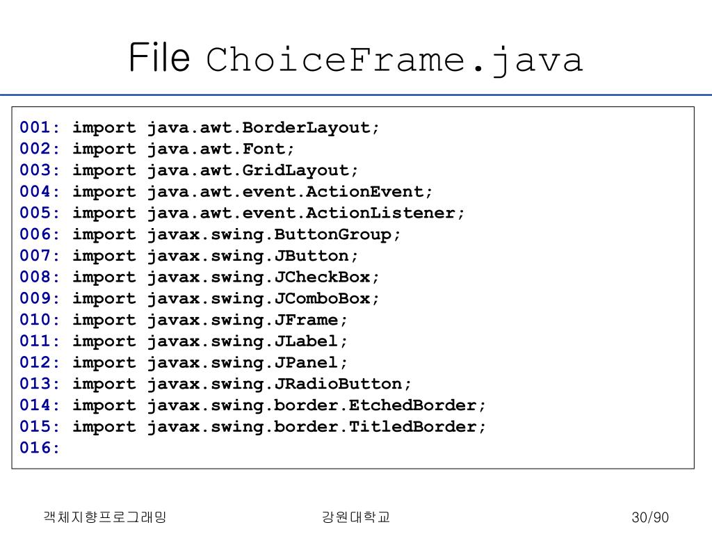The height and width of the screenshot is (534, 712).
Task: Click the java.awt.Font import line
Action: pyautogui.click(x=156, y=149)
